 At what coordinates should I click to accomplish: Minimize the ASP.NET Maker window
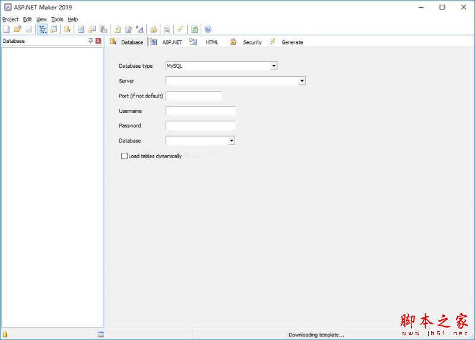click(x=421, y=7)
